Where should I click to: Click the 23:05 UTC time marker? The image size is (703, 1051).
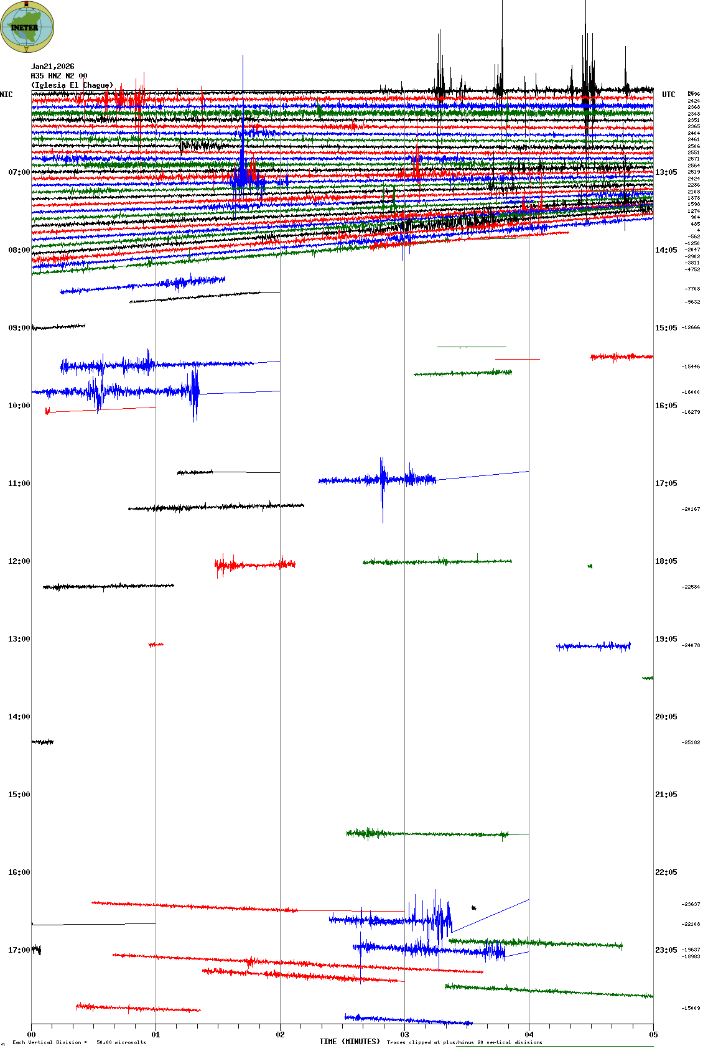coord(666,950)
